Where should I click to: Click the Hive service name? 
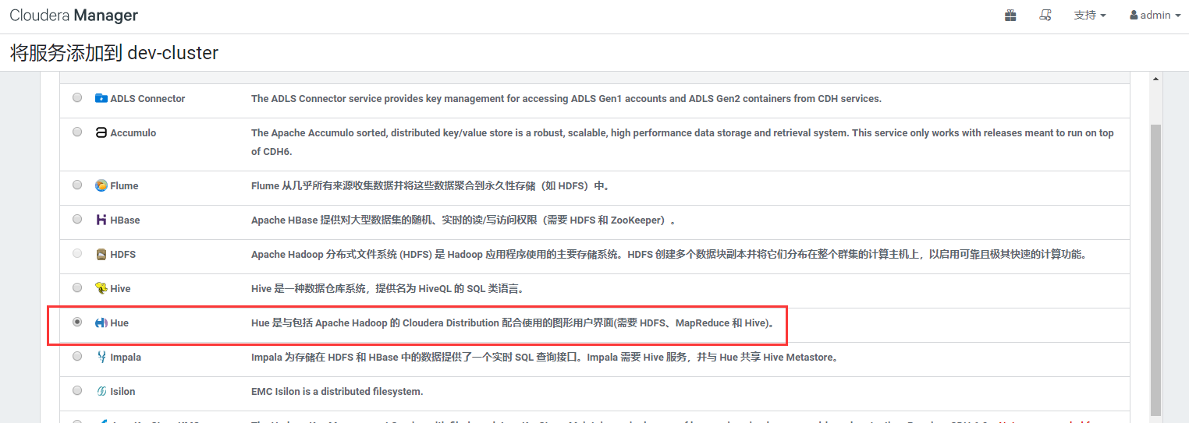120,289
